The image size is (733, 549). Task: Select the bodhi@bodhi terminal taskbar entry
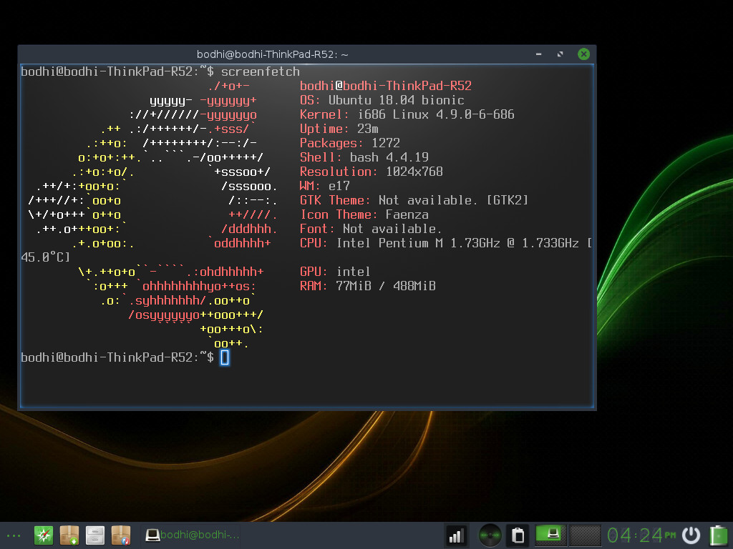pos(192,535)
